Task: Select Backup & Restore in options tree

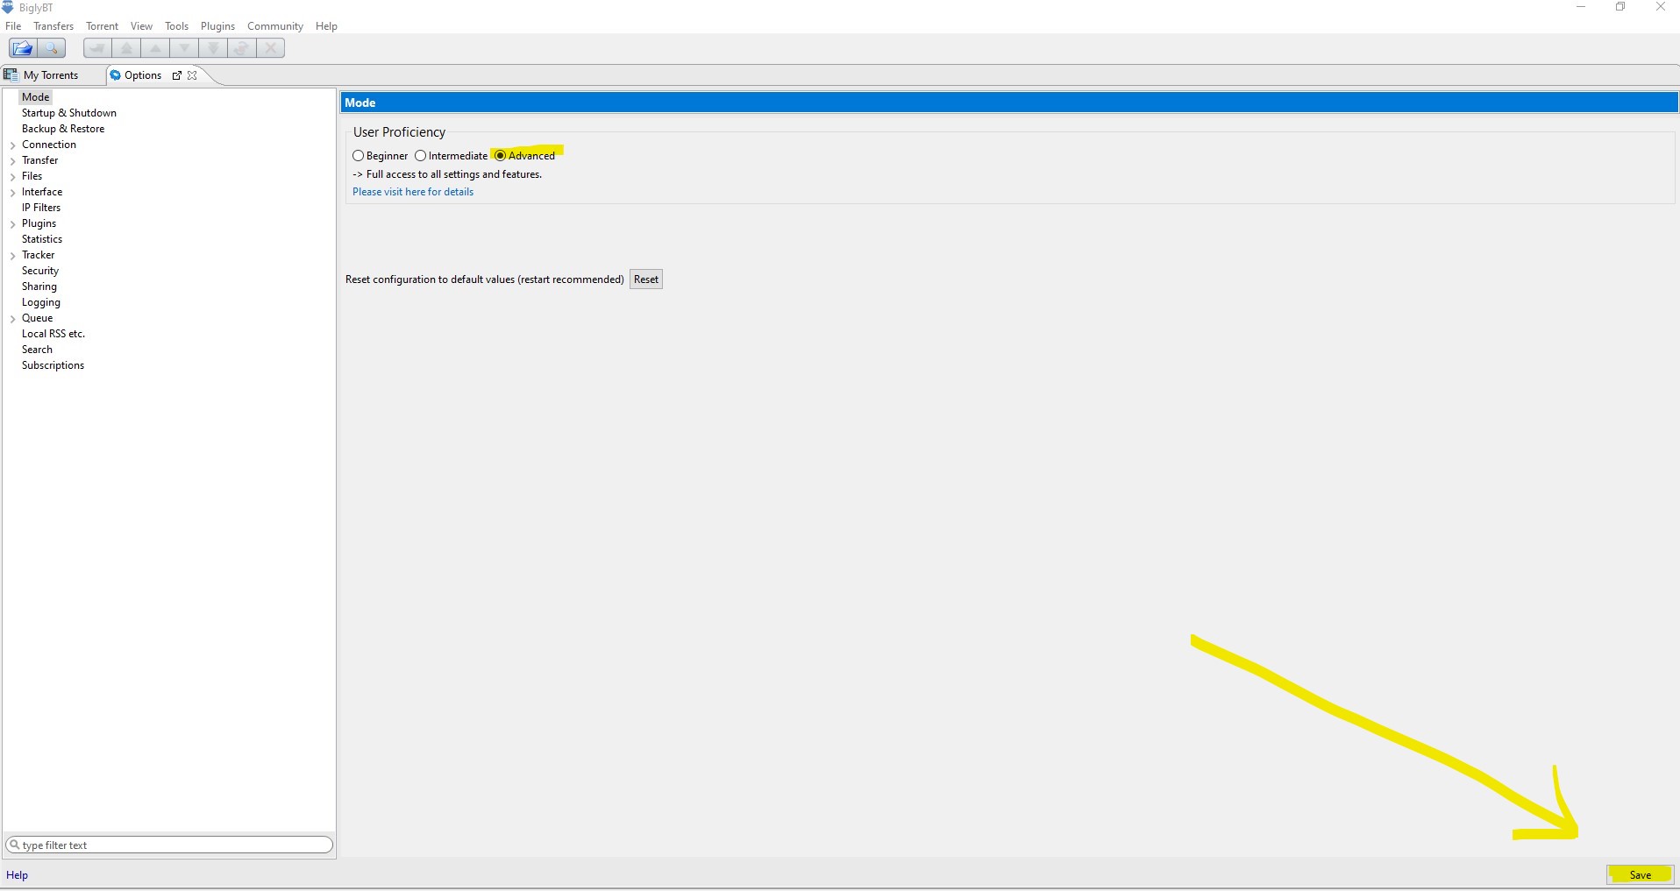Action: [63, 129]
